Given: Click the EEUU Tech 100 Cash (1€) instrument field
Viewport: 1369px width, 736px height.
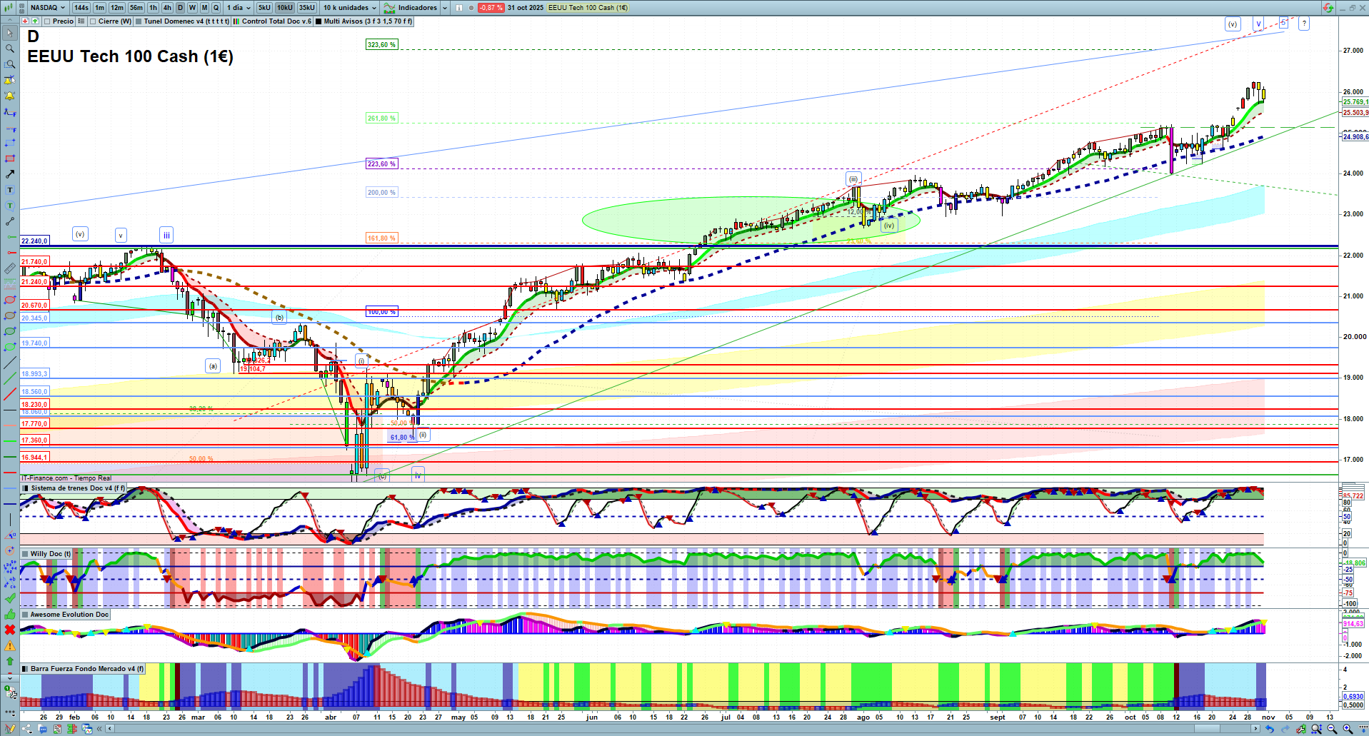Looking at the screenshot, I should click(x=588, y=8).
